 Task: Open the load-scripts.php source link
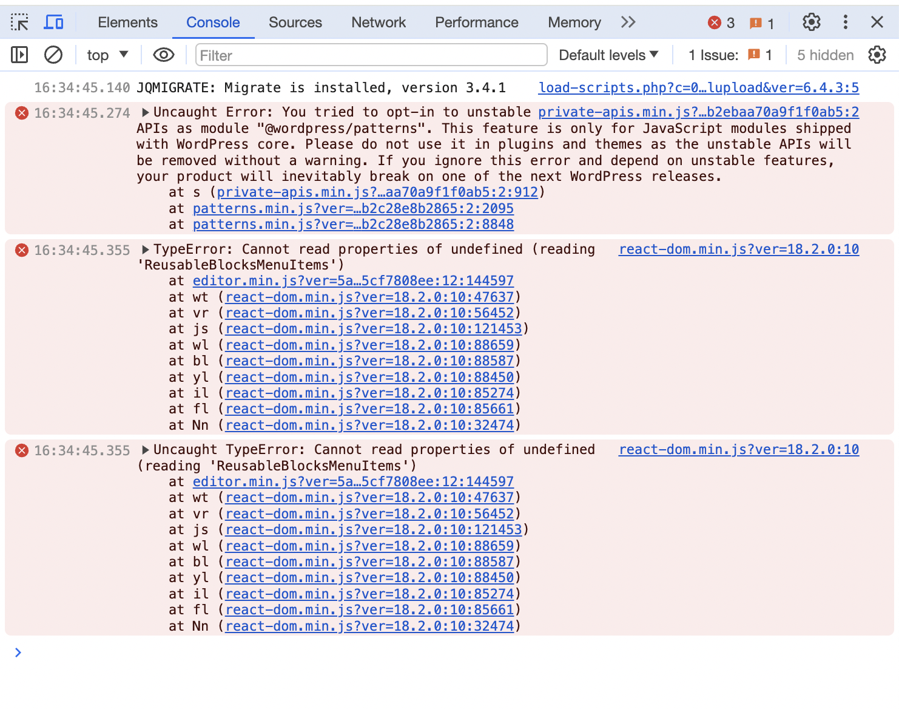point(698,88)
